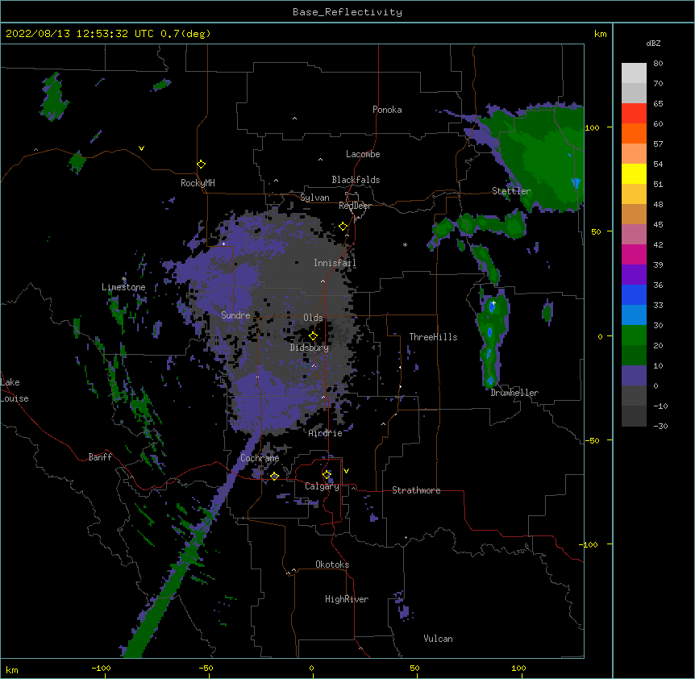Click the RedDeer city label

pyautogui.click(x=355, y=206)
